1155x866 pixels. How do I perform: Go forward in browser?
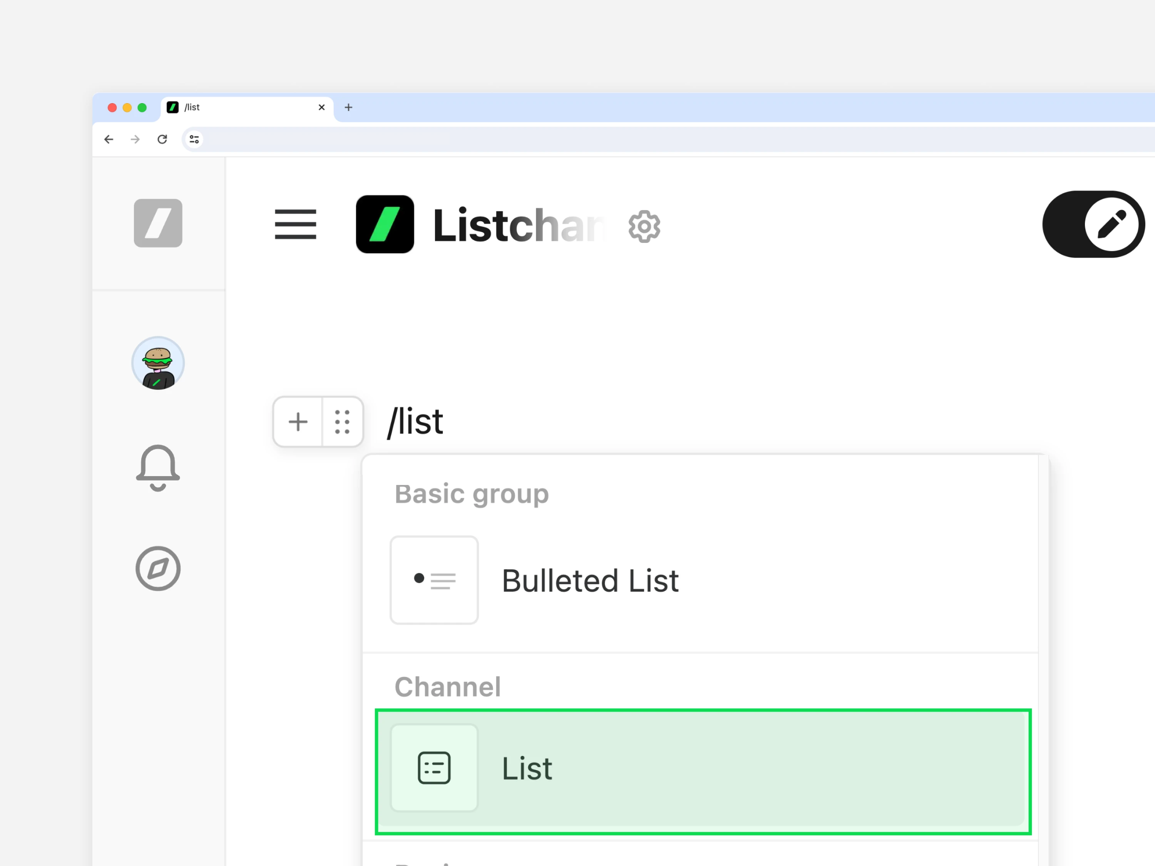point(135,139)
